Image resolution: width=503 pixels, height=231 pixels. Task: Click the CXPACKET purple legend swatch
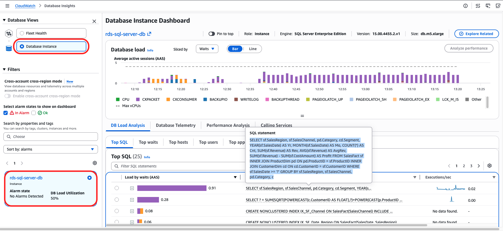tap(138, 99)
